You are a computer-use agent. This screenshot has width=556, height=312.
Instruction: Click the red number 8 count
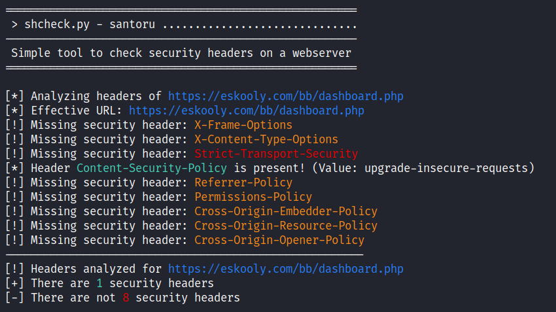coord(126,298)
